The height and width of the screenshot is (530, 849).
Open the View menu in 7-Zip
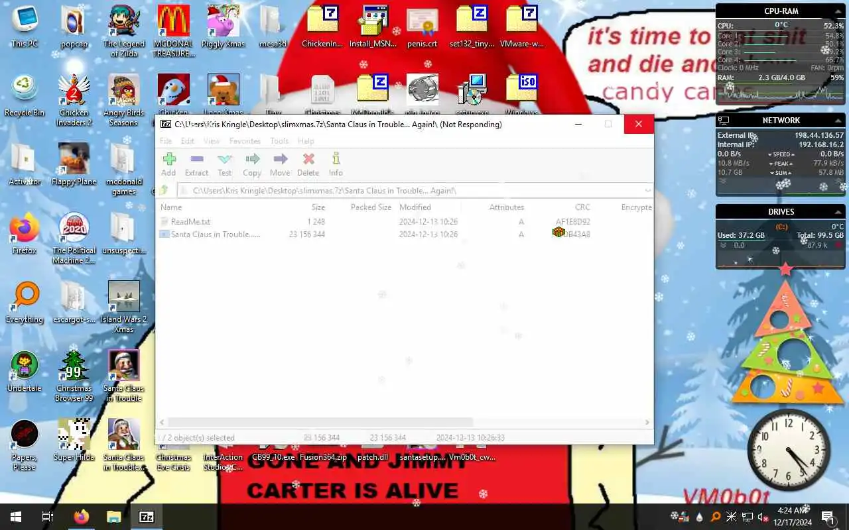[x=212, y=141]
